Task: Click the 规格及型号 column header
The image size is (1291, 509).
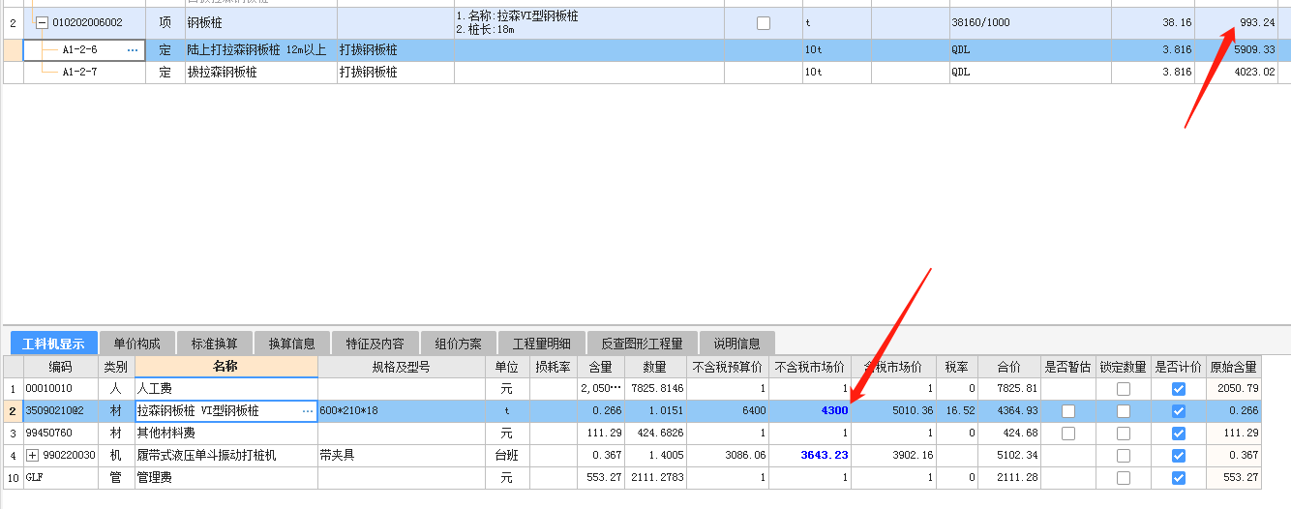Action: (402, 367)
